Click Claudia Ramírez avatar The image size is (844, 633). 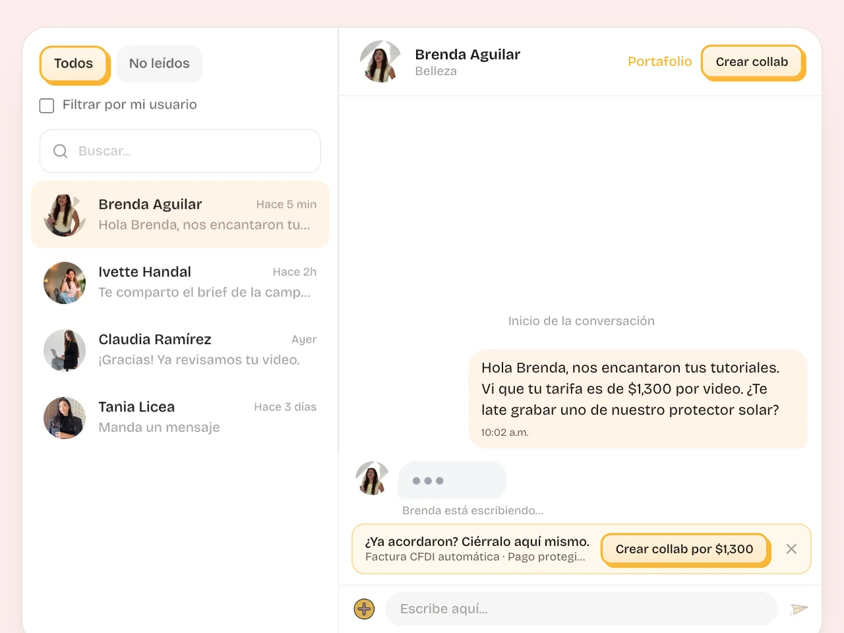point(65,350)
